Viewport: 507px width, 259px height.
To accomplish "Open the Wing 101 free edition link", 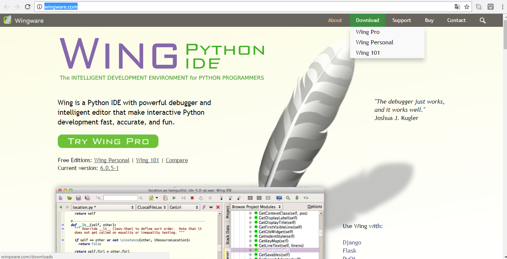I will pyautogui.click(x=147, y=160).
